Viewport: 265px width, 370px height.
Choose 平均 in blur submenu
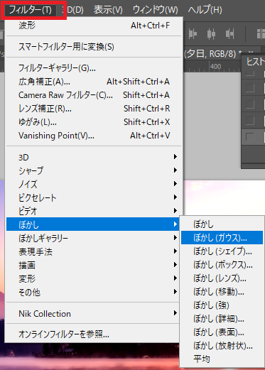[x=222, y=359]
